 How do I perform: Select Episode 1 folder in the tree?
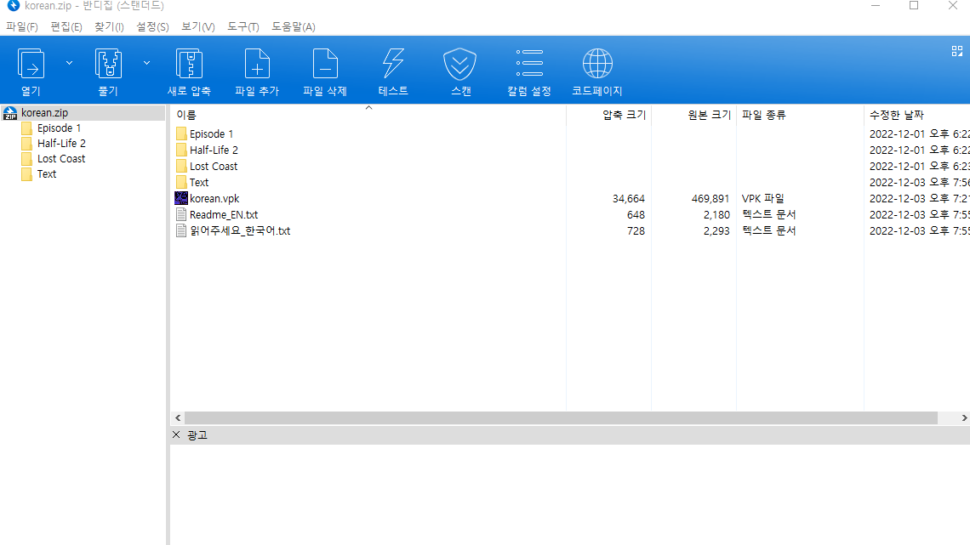(59, 128)
